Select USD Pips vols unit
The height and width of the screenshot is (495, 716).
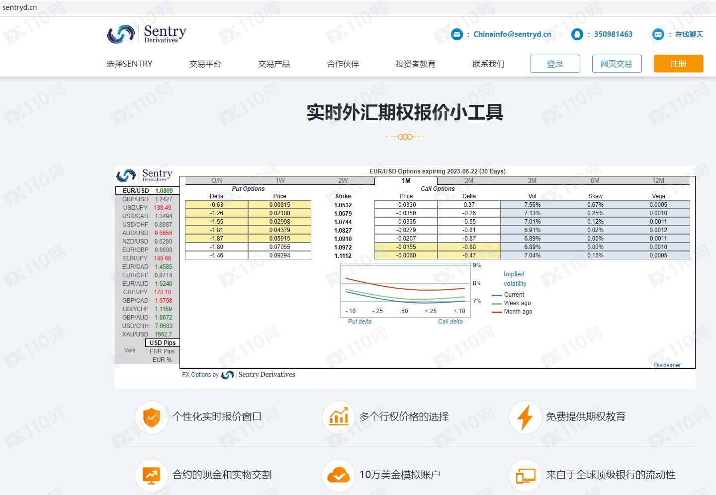coord(163,342)
